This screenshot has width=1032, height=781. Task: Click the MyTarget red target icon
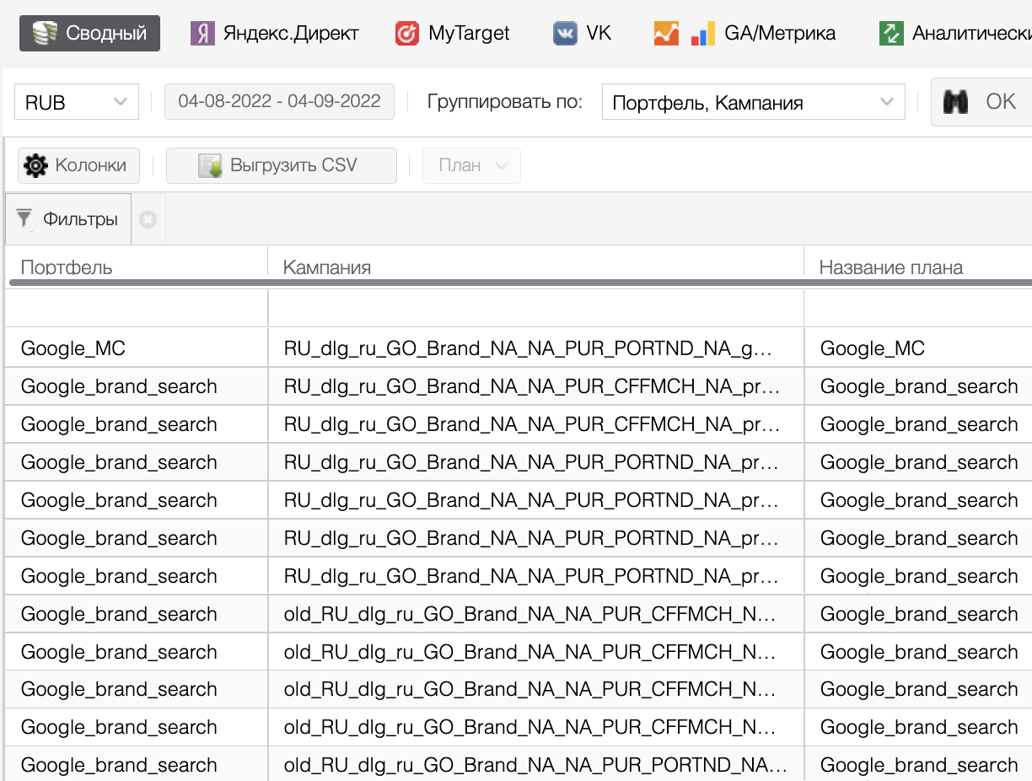coord(407,34)
